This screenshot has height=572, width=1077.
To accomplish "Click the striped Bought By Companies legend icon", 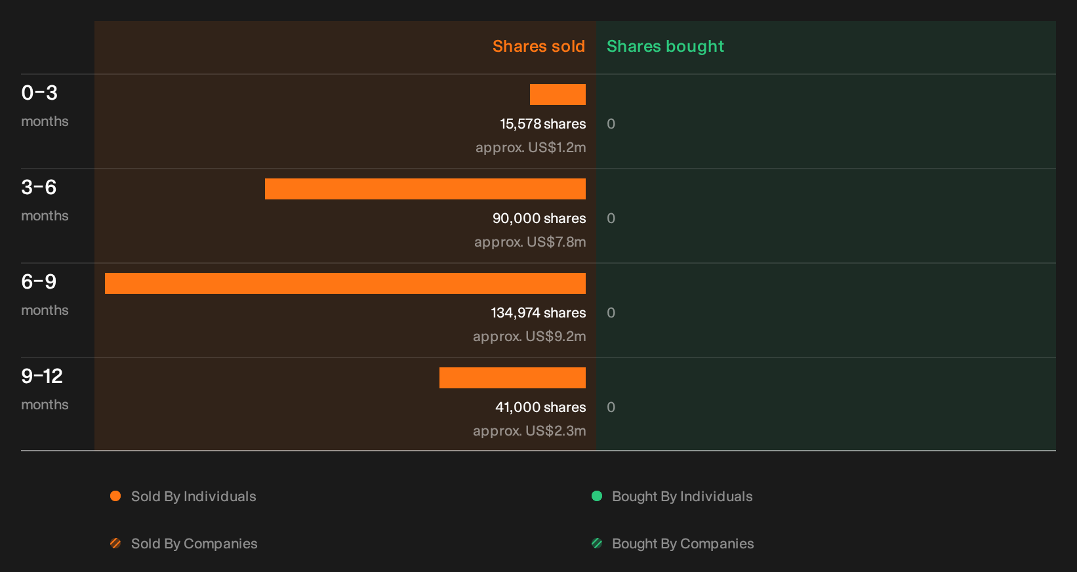I will (x=597, y=543).
